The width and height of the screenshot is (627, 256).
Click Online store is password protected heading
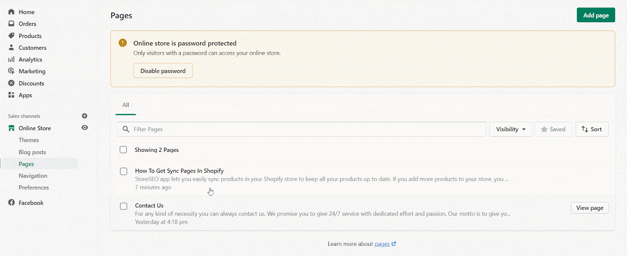point(185,43)
